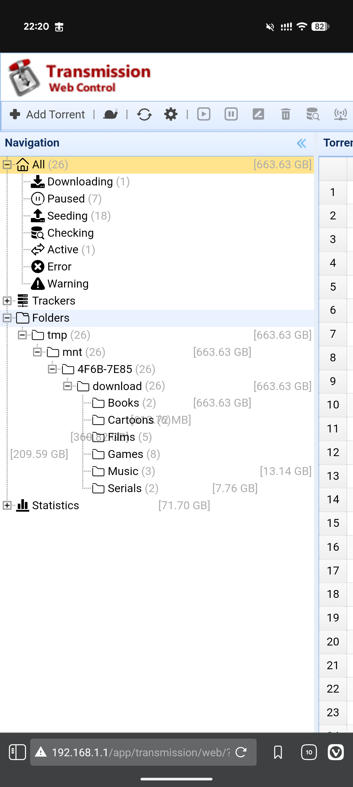The width and height of the screenshot is (353, 787).
Task: Verify torrent data with database search icon
Action: click(x=313, y=114)
